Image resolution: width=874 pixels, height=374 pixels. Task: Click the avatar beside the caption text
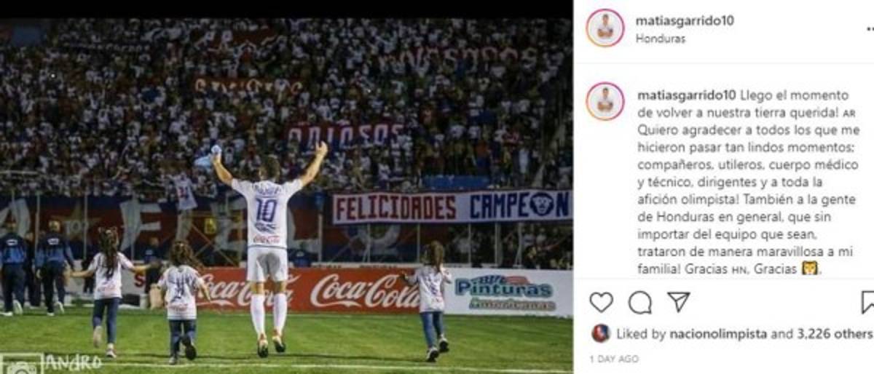(605, 101)
